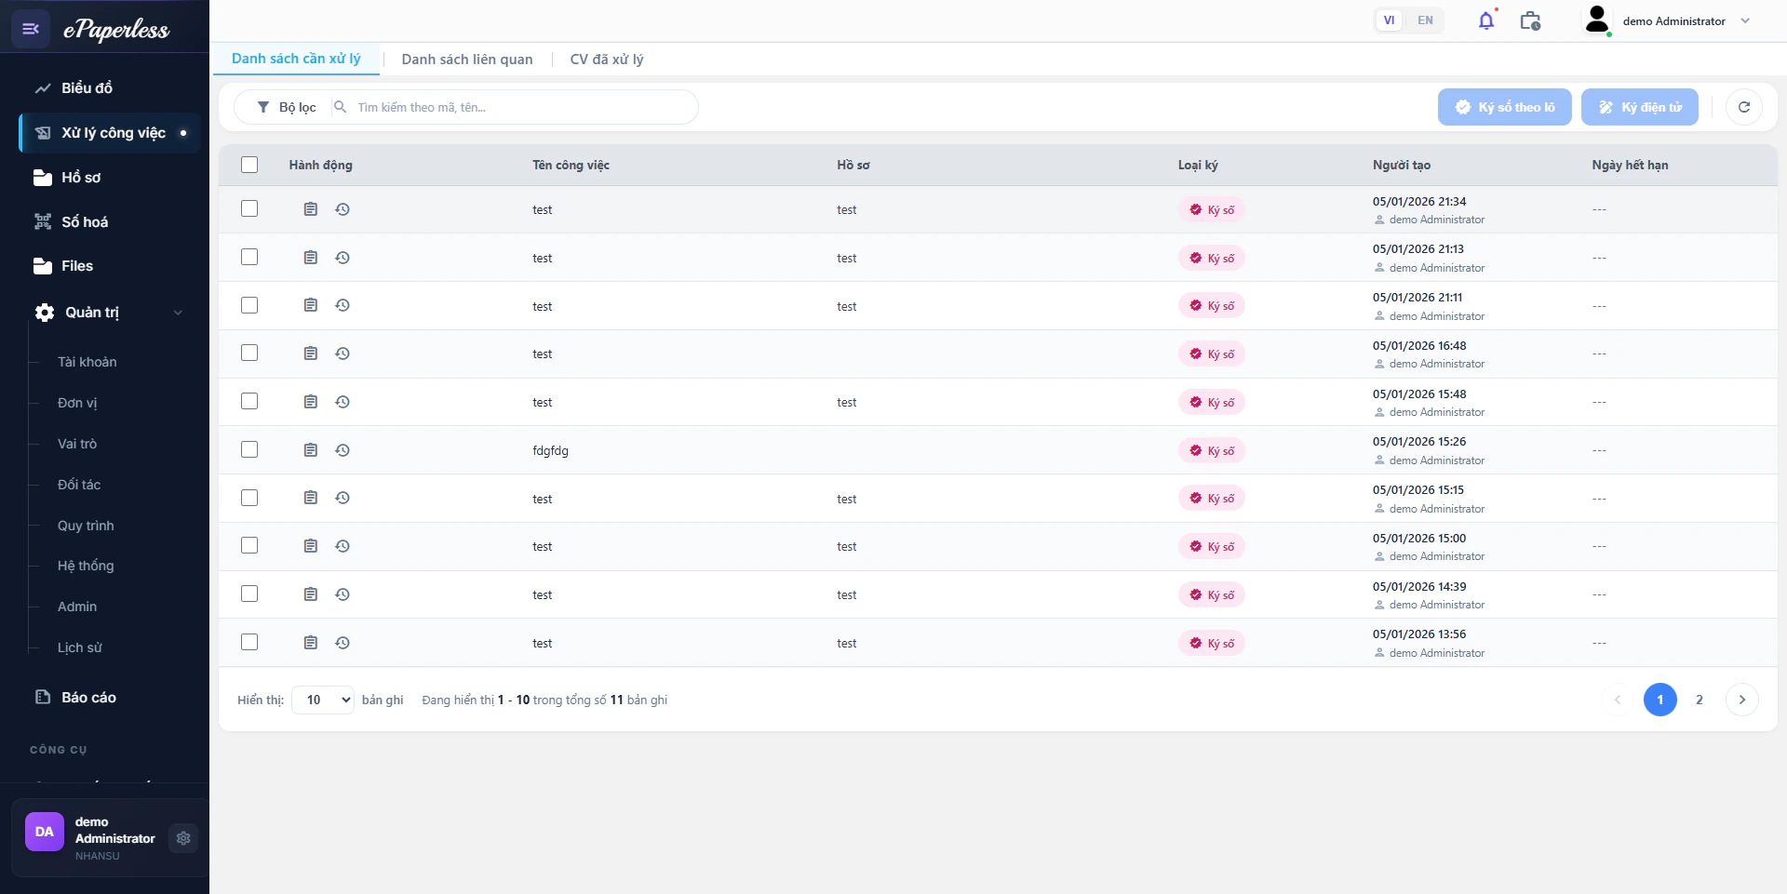Open Files in the sidebar
1787x894 pixels.
tap(110, 266)
